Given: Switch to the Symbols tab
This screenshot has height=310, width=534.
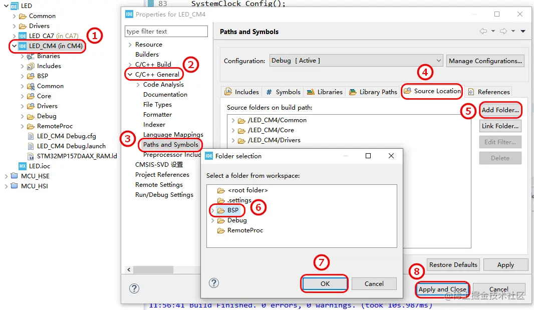Looking at the screenshot, I should [x=284, y=92].
